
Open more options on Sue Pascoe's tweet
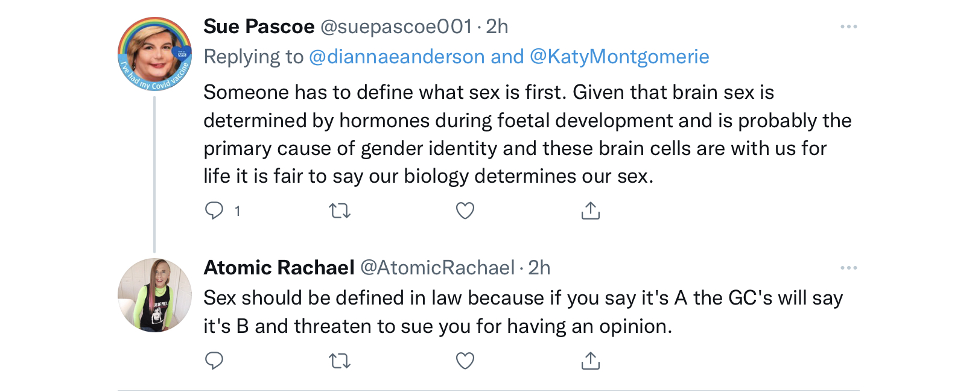point(848,27)
